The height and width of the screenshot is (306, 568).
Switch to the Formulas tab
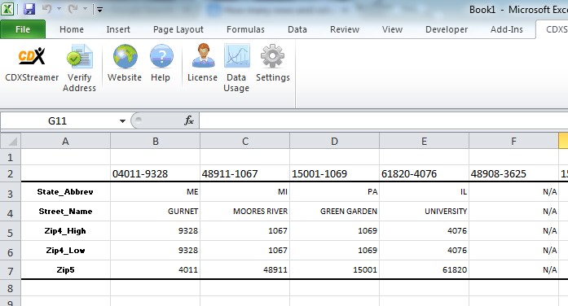pos(245,29)
